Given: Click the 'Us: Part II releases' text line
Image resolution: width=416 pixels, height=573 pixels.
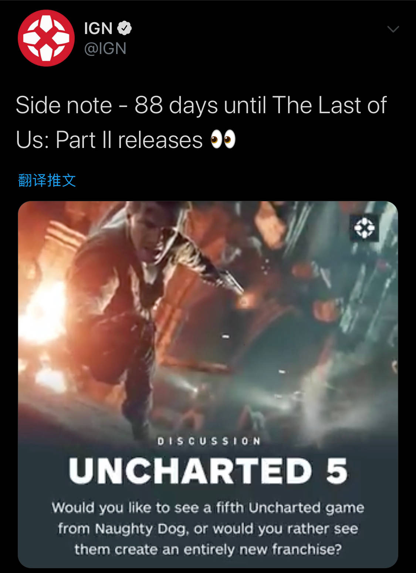Looking at the screenshot, I should [109, 140].
